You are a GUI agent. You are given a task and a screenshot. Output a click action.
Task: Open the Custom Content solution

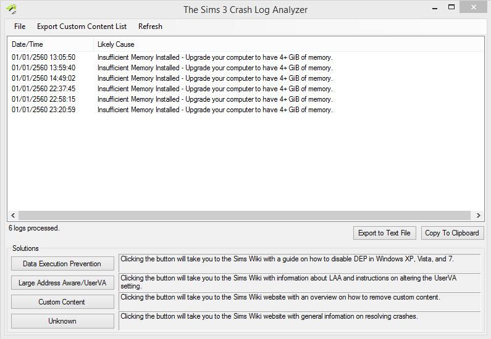(x=62, y=302)
